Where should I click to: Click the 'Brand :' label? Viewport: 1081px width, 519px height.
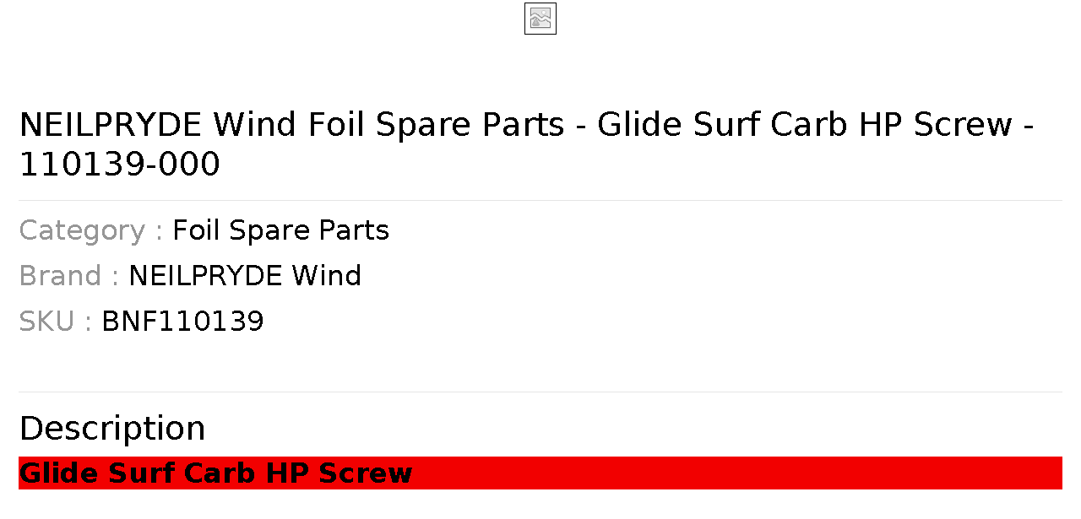[x=69, y=276]
